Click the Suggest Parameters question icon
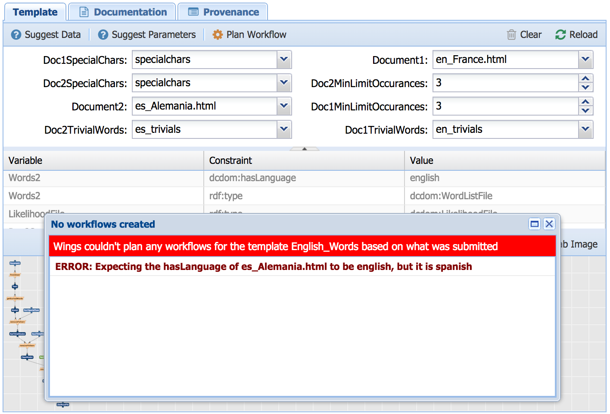The image size is (610, 414). tap(103, 34)
